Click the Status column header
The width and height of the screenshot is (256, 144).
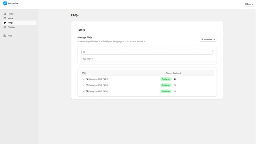(169, 73)
